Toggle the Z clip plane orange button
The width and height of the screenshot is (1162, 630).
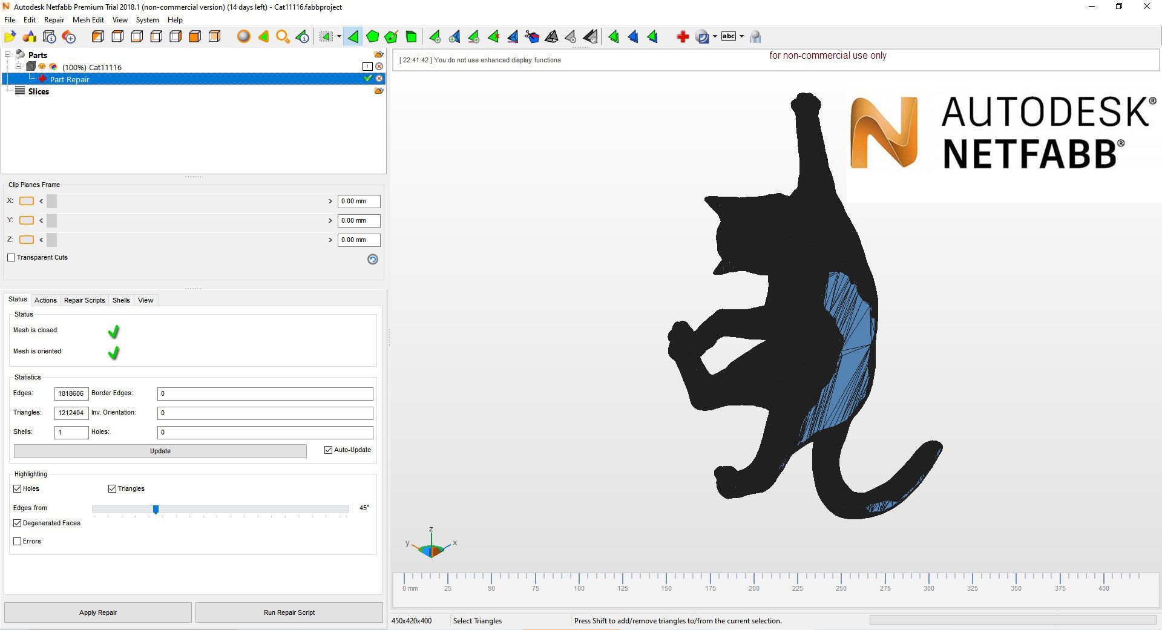(27, 240)
